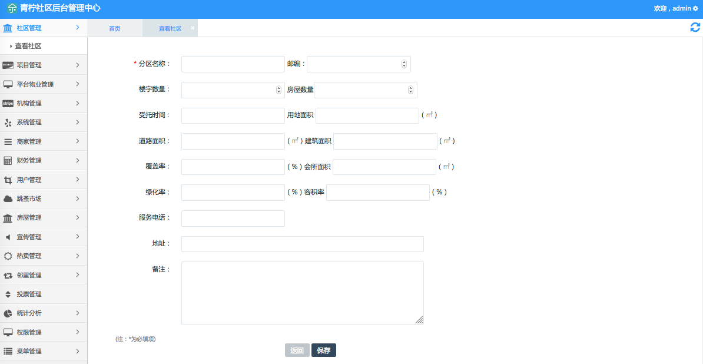703x364 pixels.
Task: Grab the 备注 textarea resize handle
Action: (420, 320)
